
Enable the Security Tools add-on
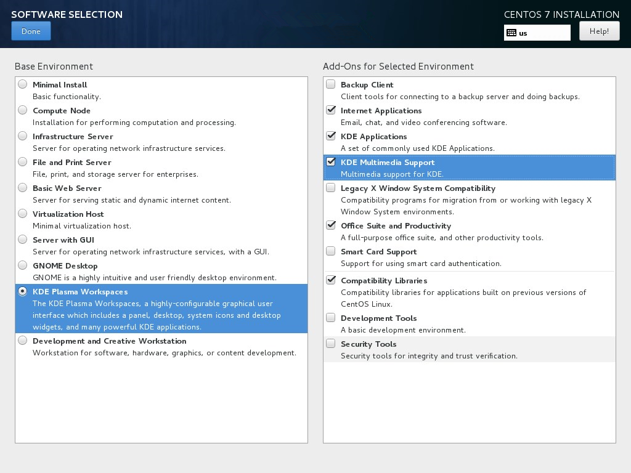(330, 343)
